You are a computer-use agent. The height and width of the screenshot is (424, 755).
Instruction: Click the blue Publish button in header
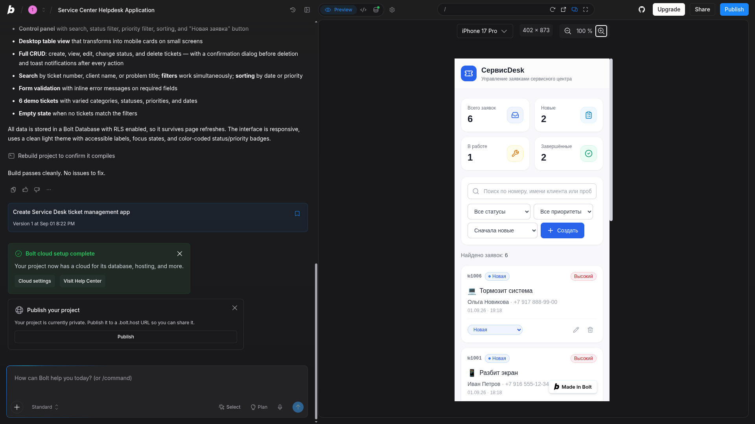[x=734, y=9]
